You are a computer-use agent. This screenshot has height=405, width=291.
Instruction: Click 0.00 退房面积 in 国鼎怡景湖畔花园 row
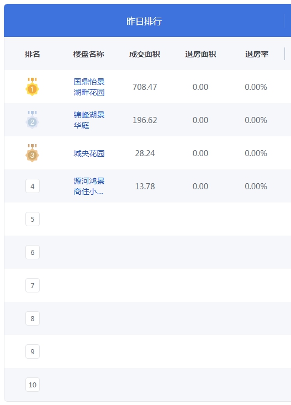coord(200,87)
